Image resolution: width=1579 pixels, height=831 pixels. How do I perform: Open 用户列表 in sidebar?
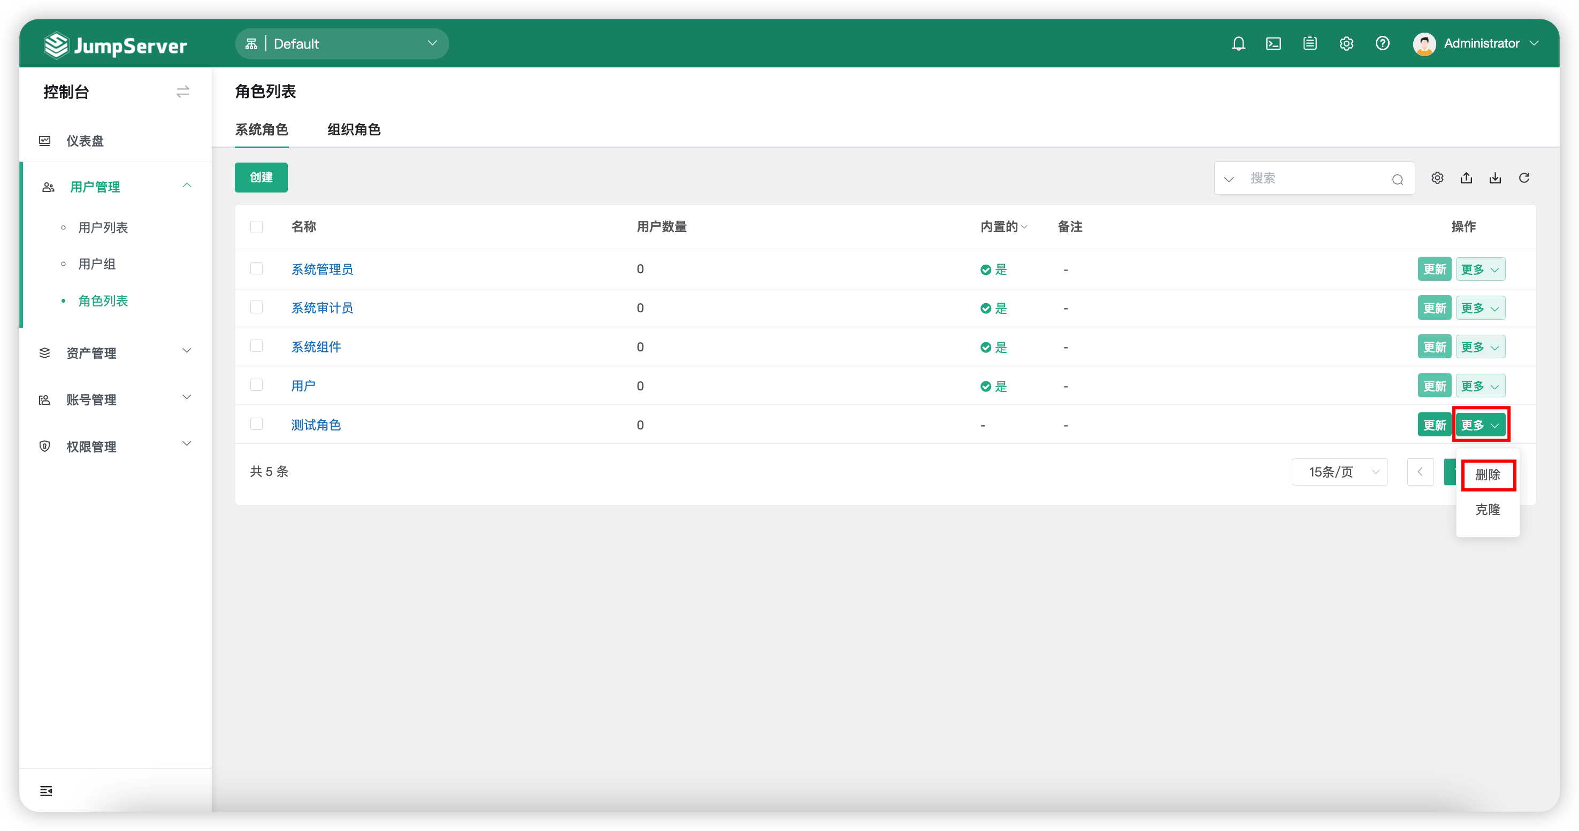click(x=103, y=227)
